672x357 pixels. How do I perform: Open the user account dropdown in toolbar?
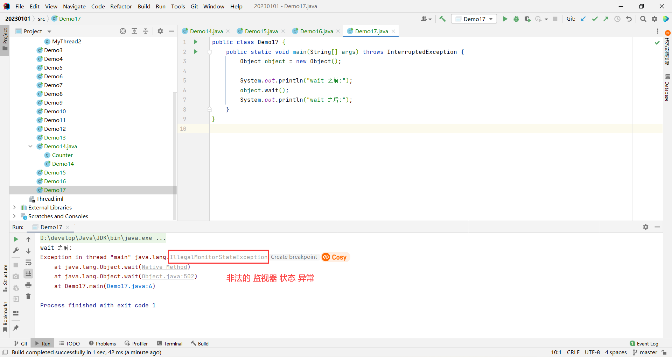426,19
